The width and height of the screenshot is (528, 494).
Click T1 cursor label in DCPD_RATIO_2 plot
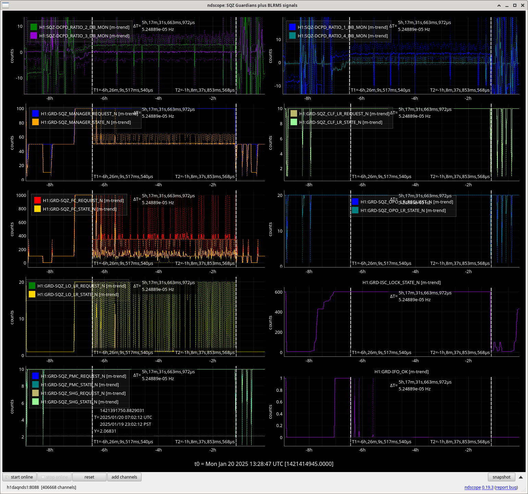click(x=123, y=90)
